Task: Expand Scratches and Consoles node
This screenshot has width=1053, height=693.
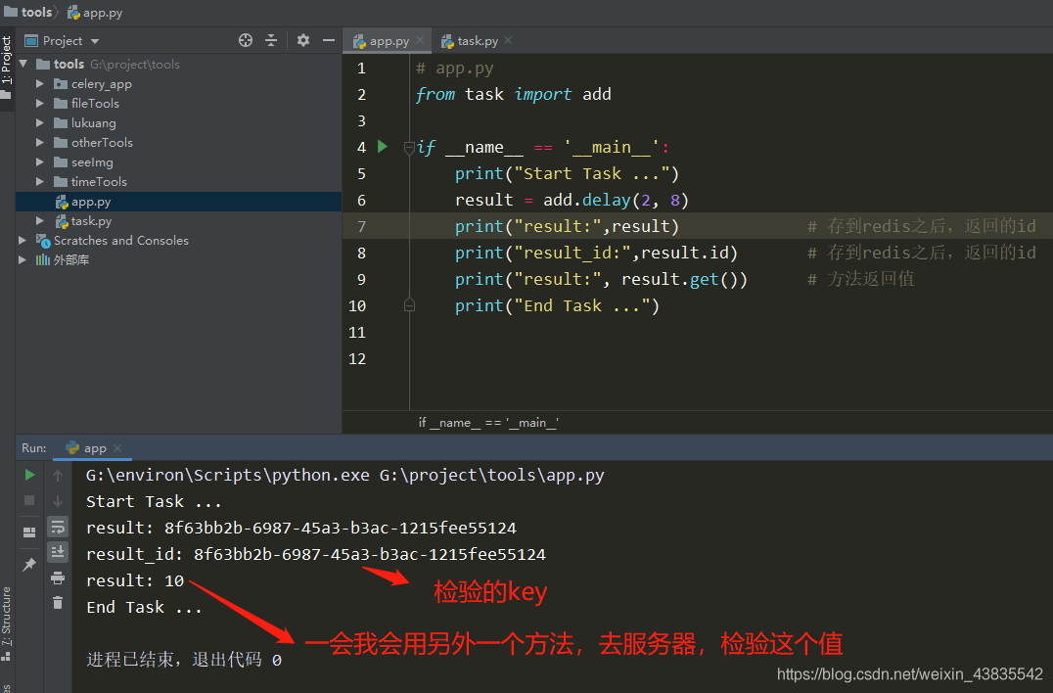Action: tap(23, 241)
